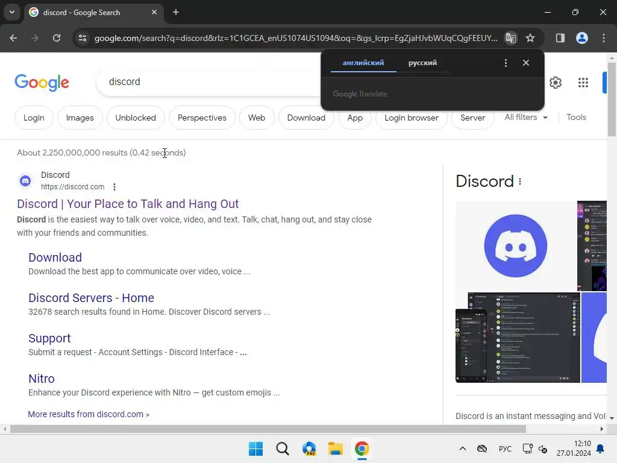Open a new tab with the plus button
The width and height of the screenshot is (617, 463).
pos(176,12)
